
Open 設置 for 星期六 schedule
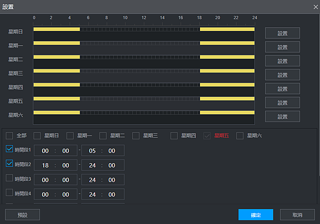click(x=283, y=116)
